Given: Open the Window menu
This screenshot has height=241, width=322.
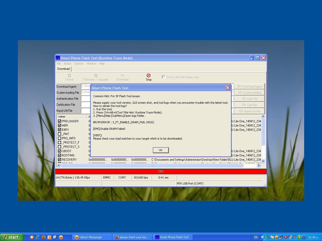Looking at the screenshot, I should (91, 64).
